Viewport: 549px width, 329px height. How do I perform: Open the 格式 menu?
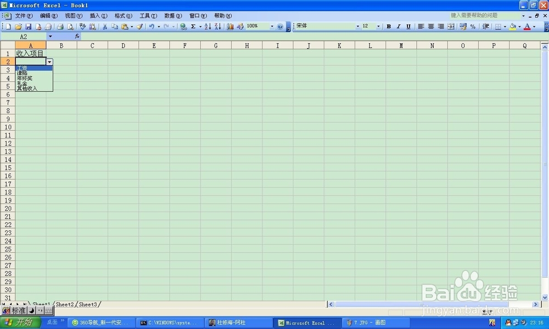point(123,16)
